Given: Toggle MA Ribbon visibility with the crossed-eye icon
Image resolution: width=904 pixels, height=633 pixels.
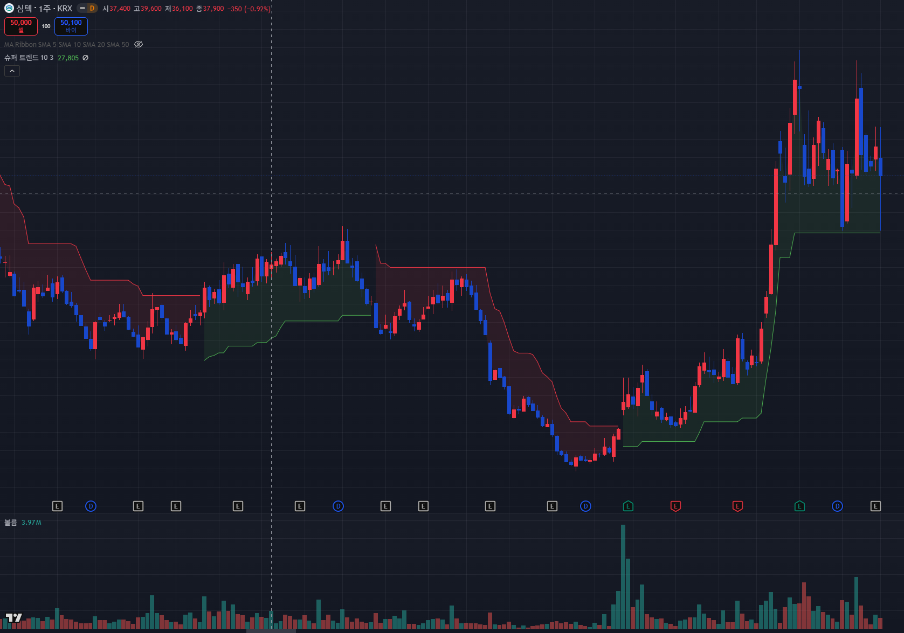Looking at the screenshot, I should pyautogui.click(x=139, y=44).
